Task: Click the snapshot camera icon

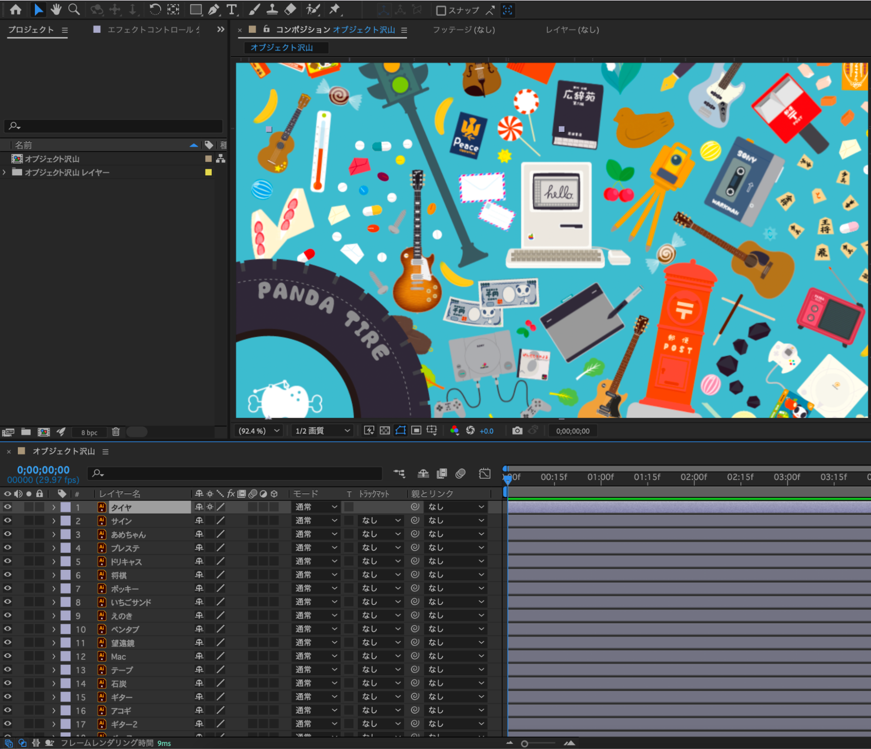Action: [517, 431]
